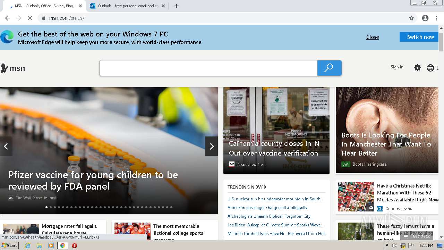Image resolution: width=444 pixels, height=250 pixels.
Task: Open the volume tray icon
Action: 394,245
